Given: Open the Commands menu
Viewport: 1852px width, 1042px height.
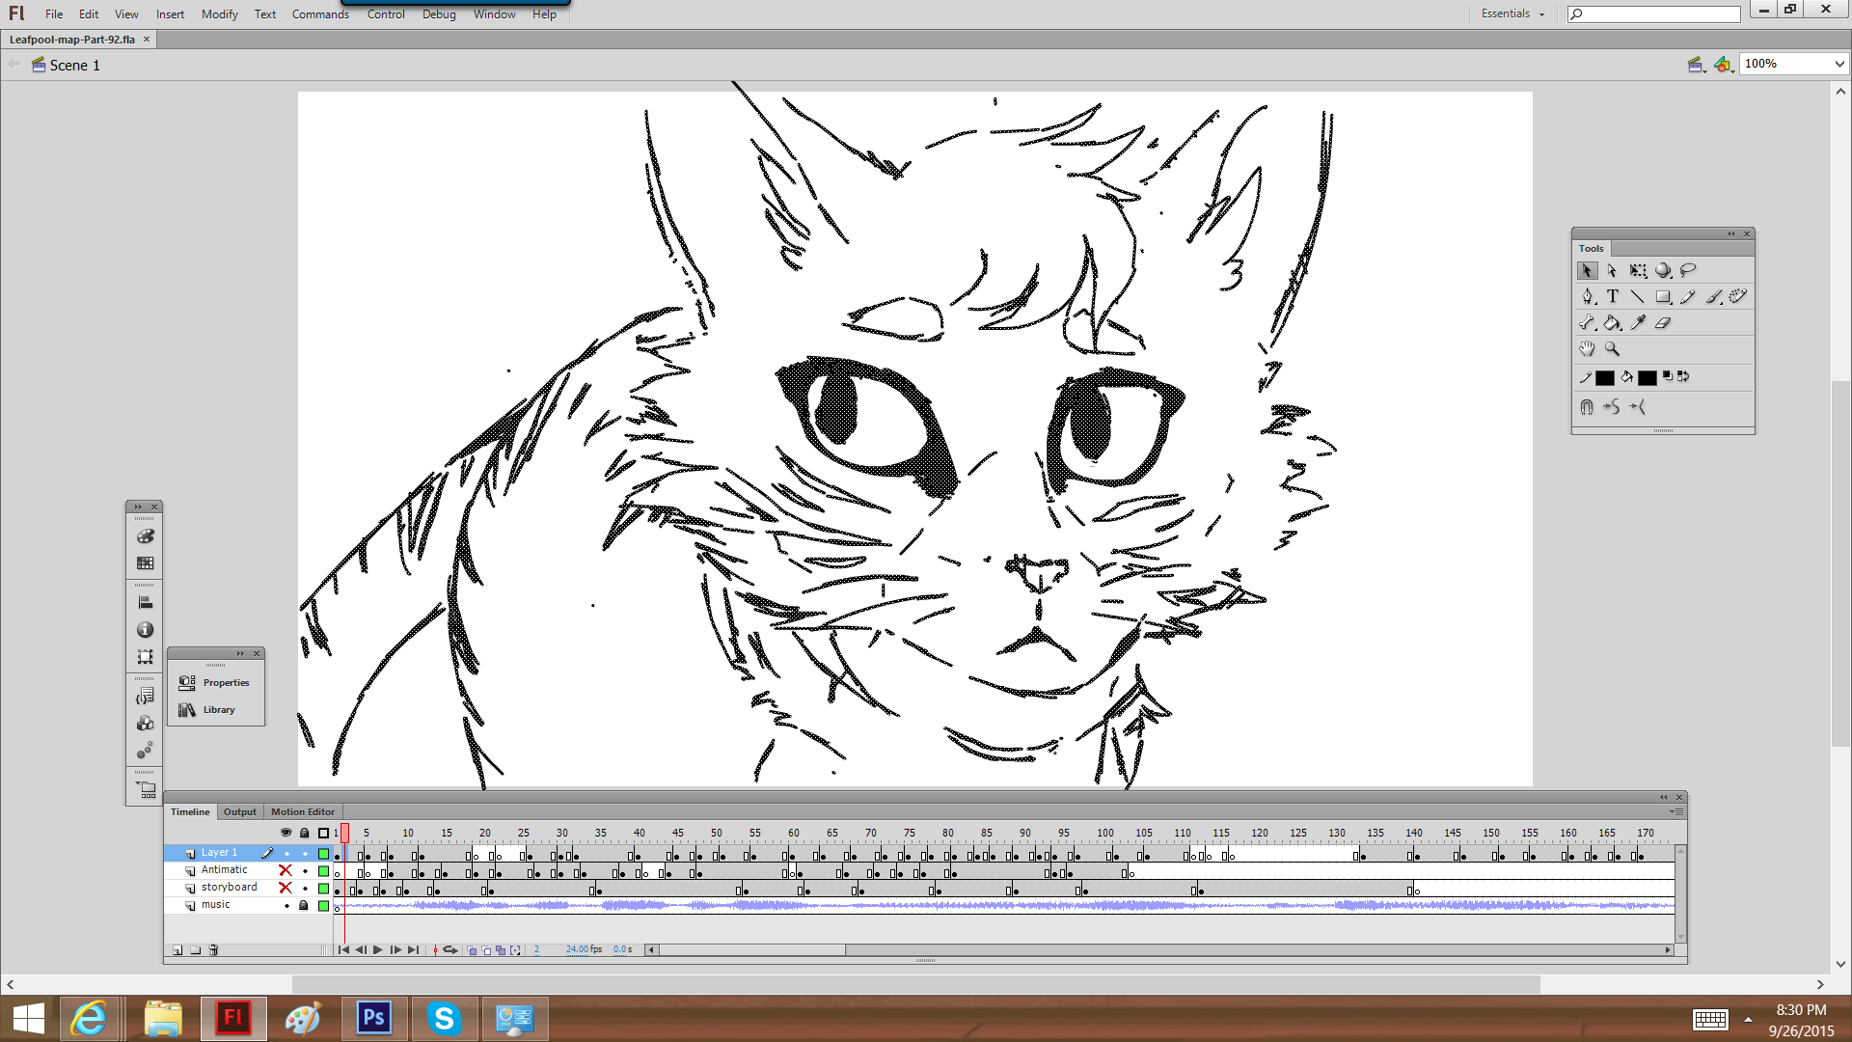Looking at the screenshot, I should pyautogui.click(x=320, y=14).
